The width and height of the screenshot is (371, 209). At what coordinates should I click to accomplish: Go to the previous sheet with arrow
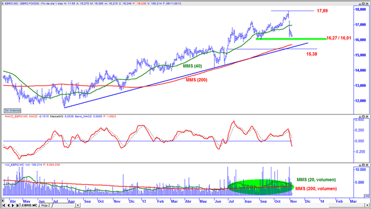pyautogui.click(x=8, y=206)
